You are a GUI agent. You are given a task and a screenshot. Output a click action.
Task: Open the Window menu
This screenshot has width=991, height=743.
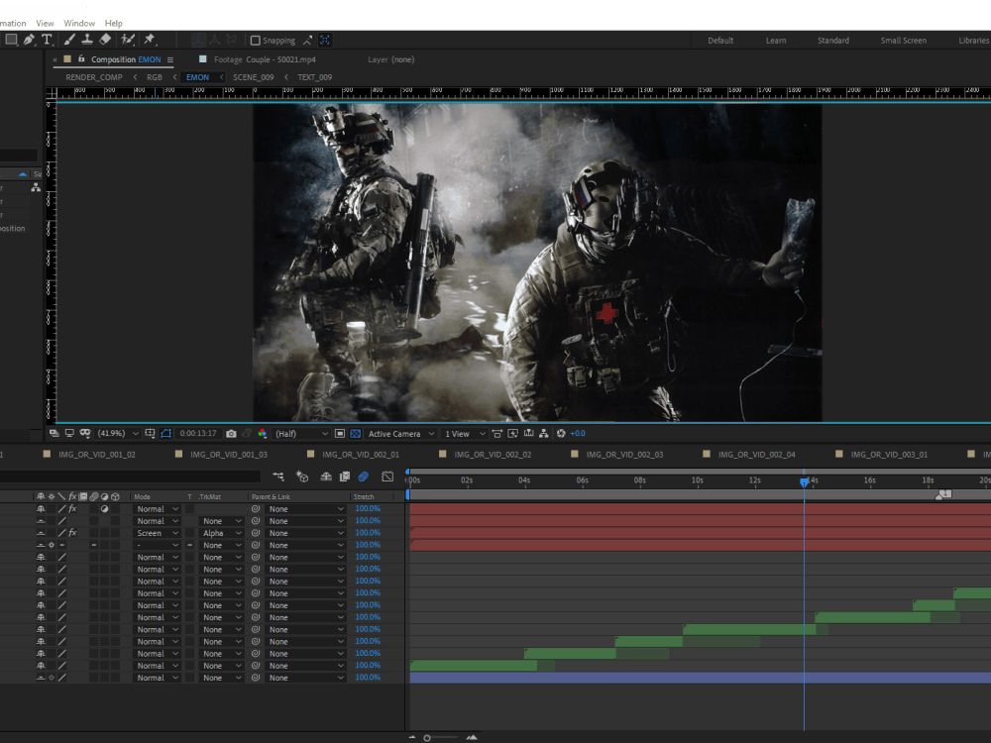click(79, 23)
